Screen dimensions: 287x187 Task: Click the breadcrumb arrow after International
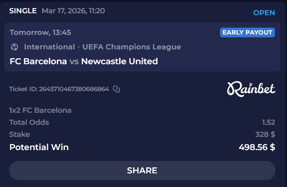[79, 47]
